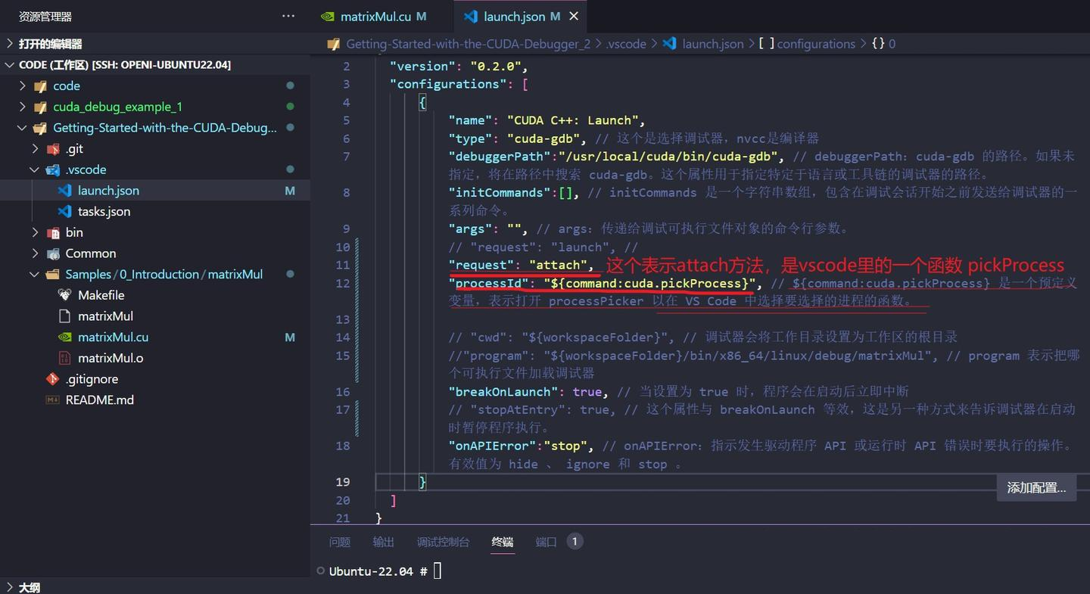Viewport: 1090px width, 594px height.
Task: Collapse the CODE (工作区) workspace section
Action: 10,65
